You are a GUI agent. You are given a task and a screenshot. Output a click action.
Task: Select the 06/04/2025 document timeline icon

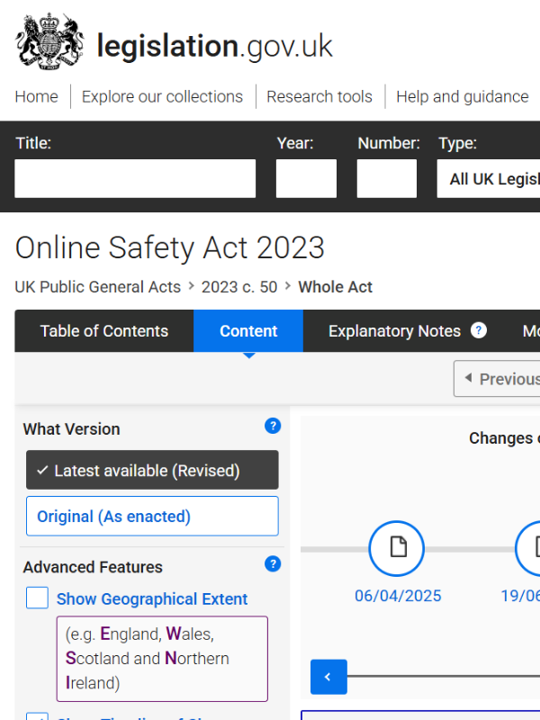[x=396, y=548]
